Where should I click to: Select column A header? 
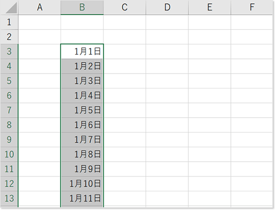[x=39, y=7]
